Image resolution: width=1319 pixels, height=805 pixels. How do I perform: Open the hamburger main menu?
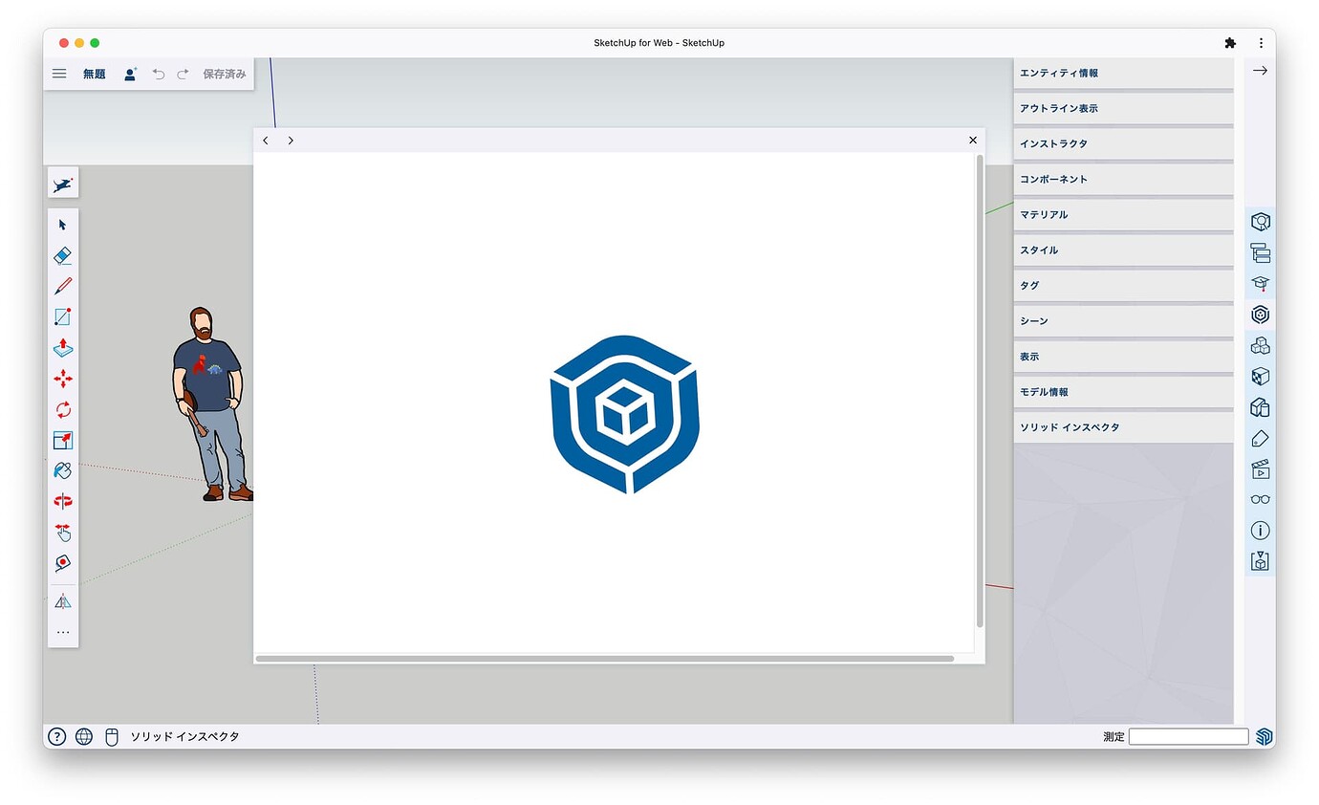[x=59, y=73]
